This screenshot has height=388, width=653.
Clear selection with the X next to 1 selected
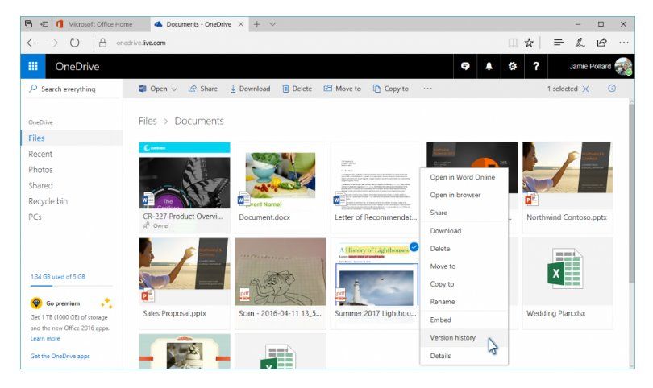585,89
